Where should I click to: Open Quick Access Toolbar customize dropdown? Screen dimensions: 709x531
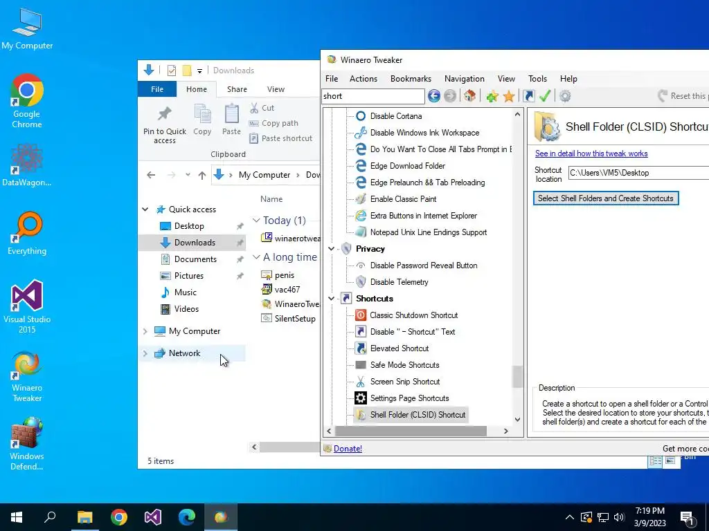[199, 71]
